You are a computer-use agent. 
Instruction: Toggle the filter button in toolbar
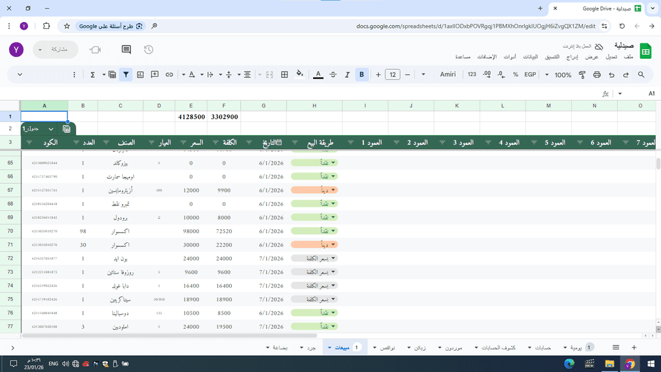click(x=126, y=75)
